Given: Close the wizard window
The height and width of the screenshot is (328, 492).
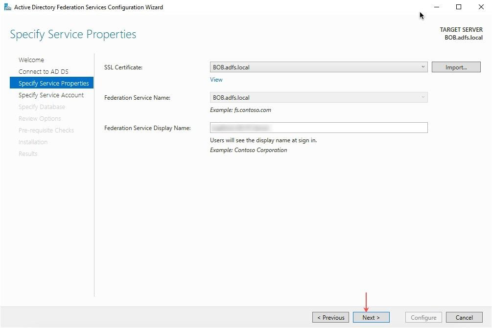Looking at the screenshot, I should [x=481, y=7].
